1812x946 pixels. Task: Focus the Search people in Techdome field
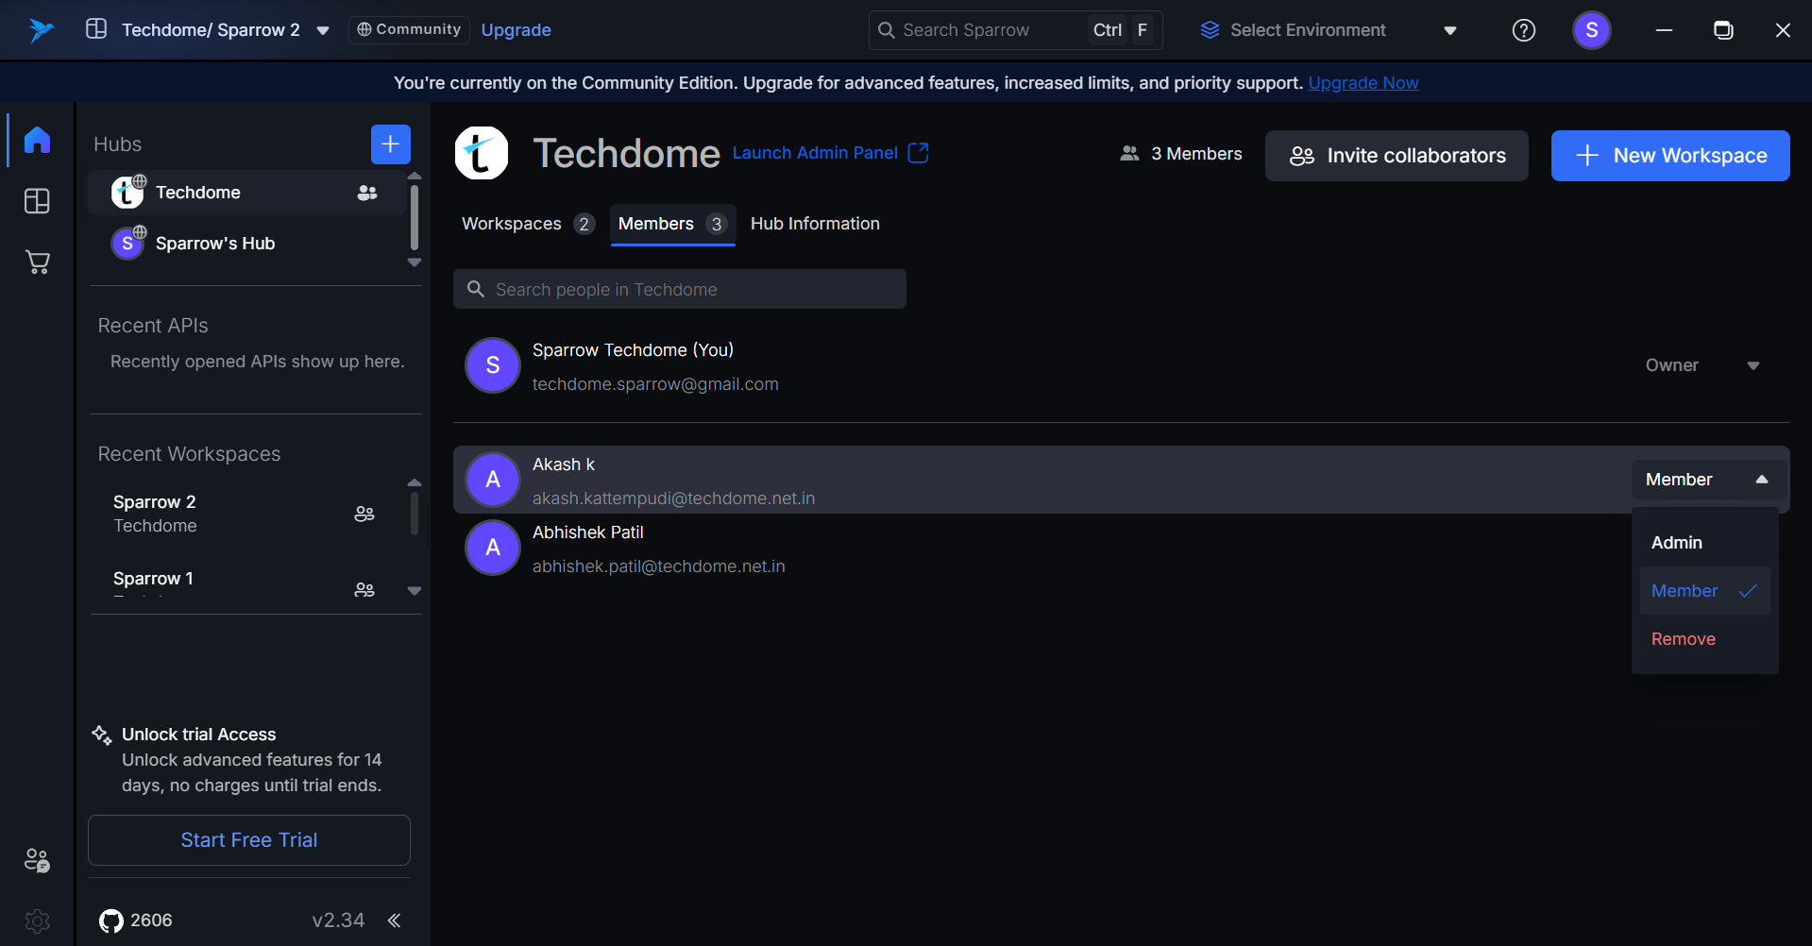pyautogui.click(x=680, y=290)
